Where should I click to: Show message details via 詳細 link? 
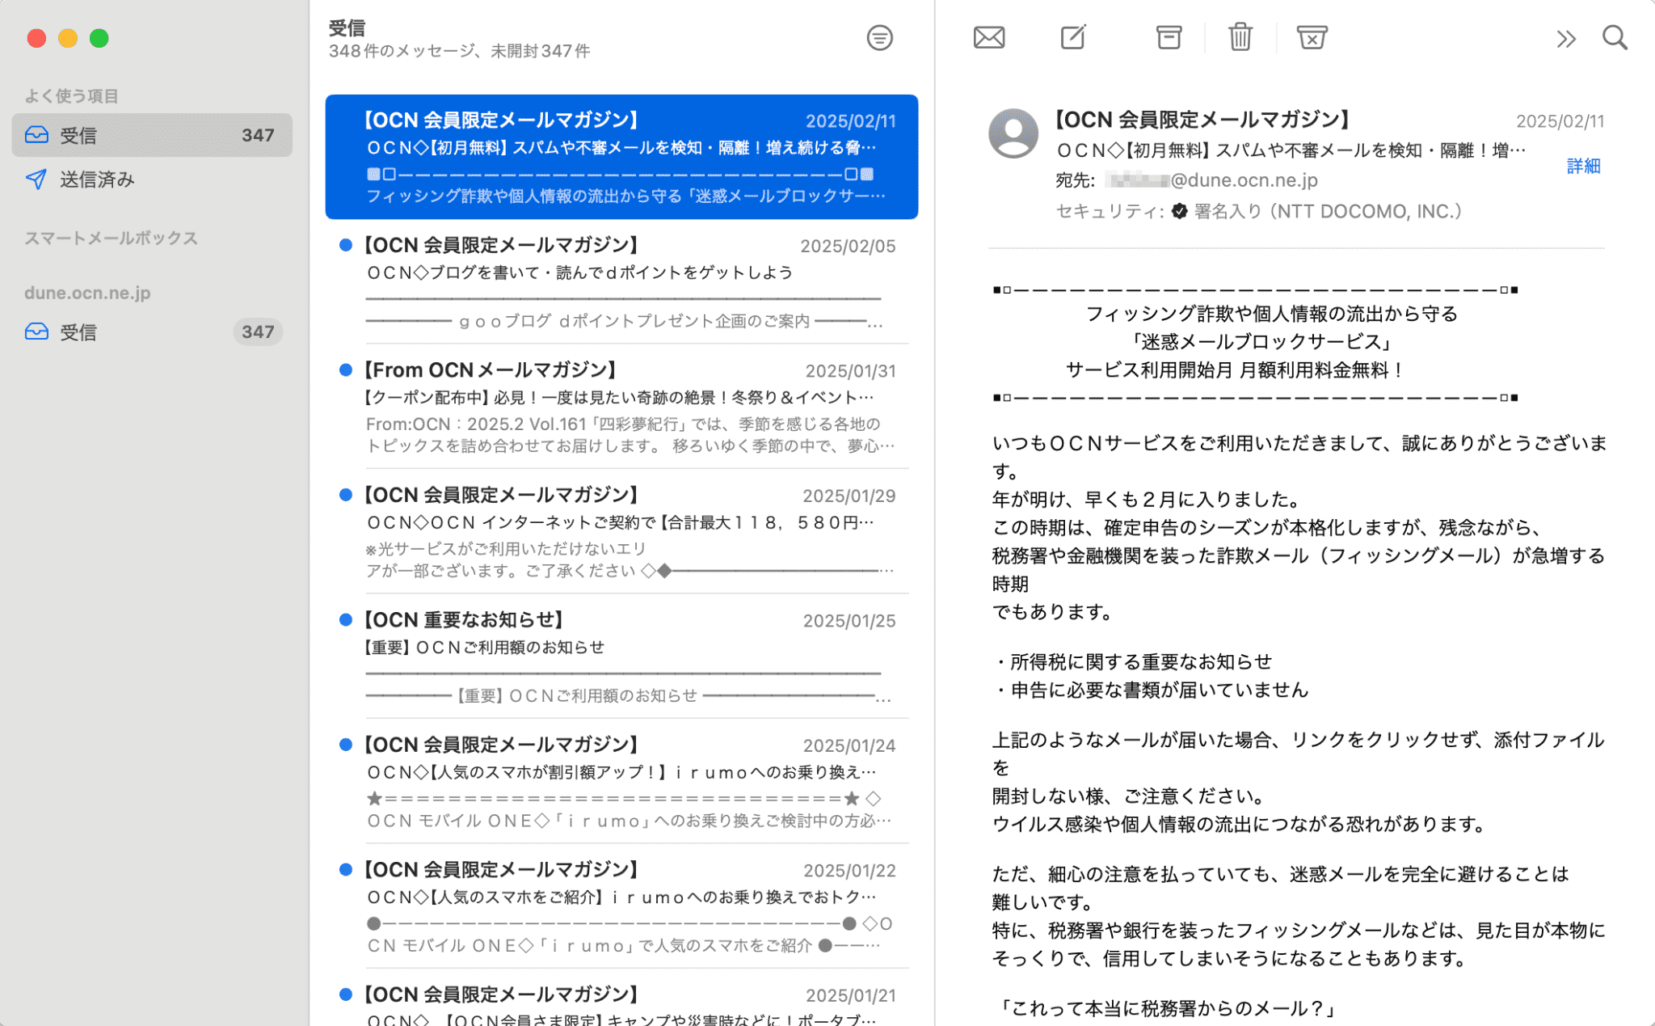click(1583, 166)
